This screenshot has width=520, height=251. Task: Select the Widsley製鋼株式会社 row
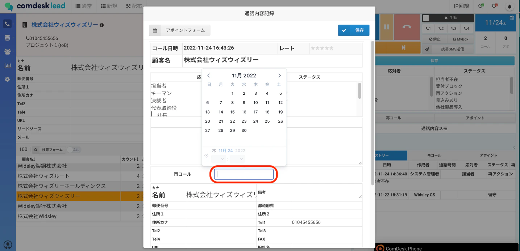(x=80, y=166)
